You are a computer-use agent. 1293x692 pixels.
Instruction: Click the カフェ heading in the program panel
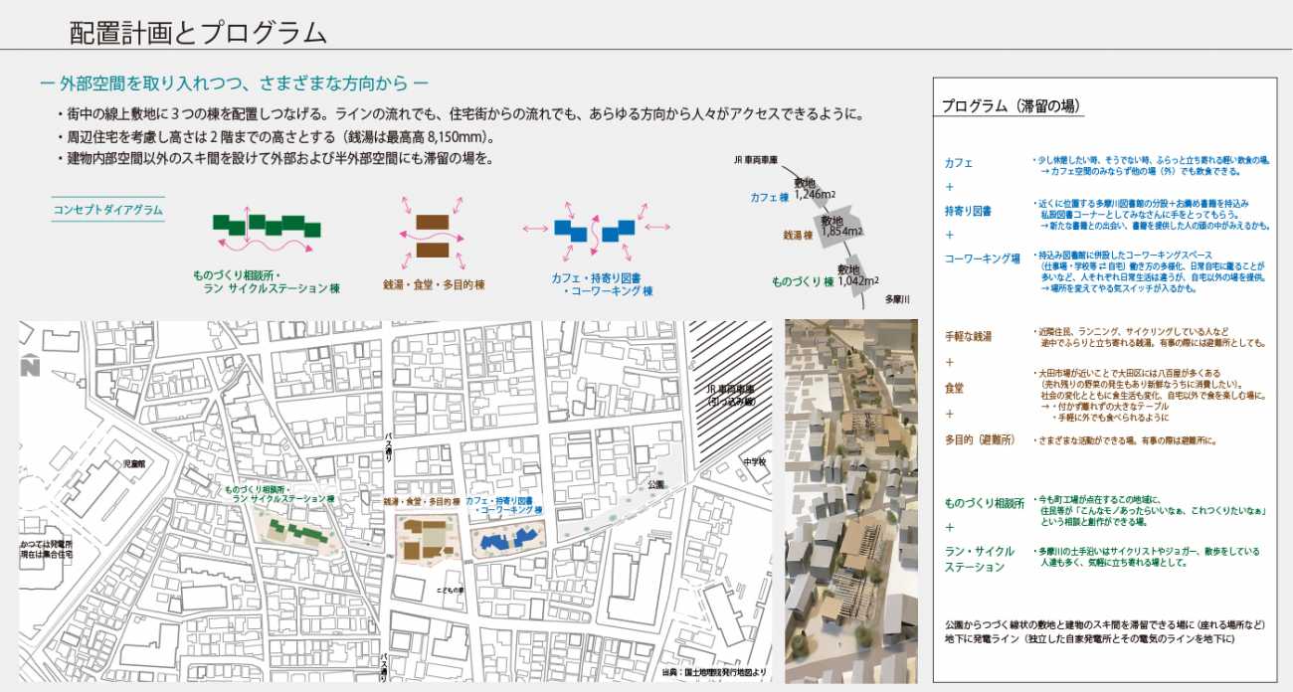pyautogui.click(x=959, y=162)
